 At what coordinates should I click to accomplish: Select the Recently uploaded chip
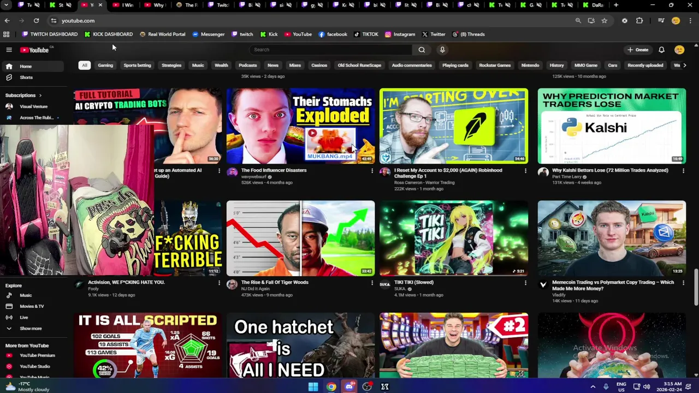[645, 65]
